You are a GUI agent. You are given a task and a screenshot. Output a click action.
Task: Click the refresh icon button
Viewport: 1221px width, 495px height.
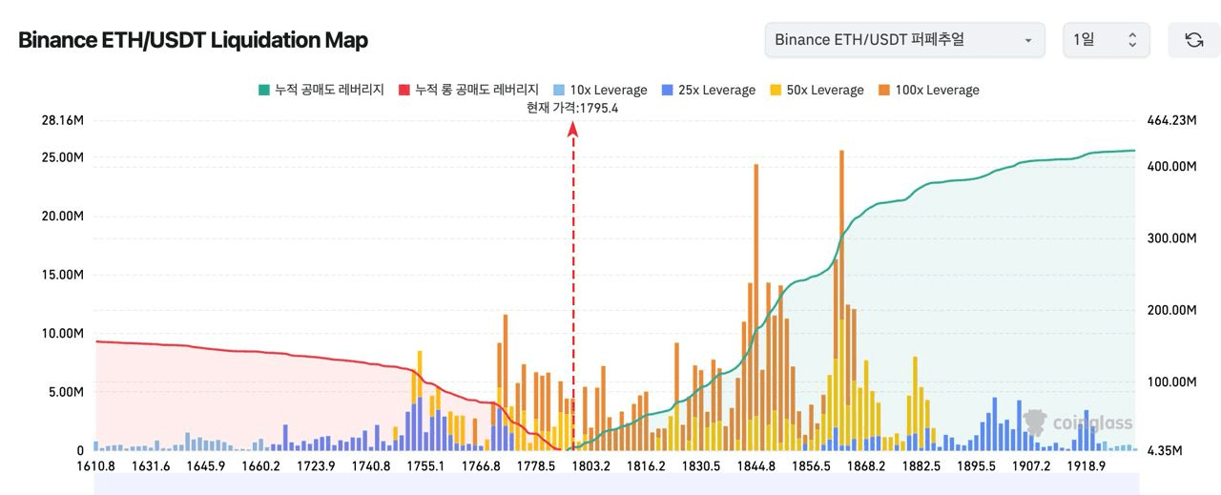click(1193, 40)
